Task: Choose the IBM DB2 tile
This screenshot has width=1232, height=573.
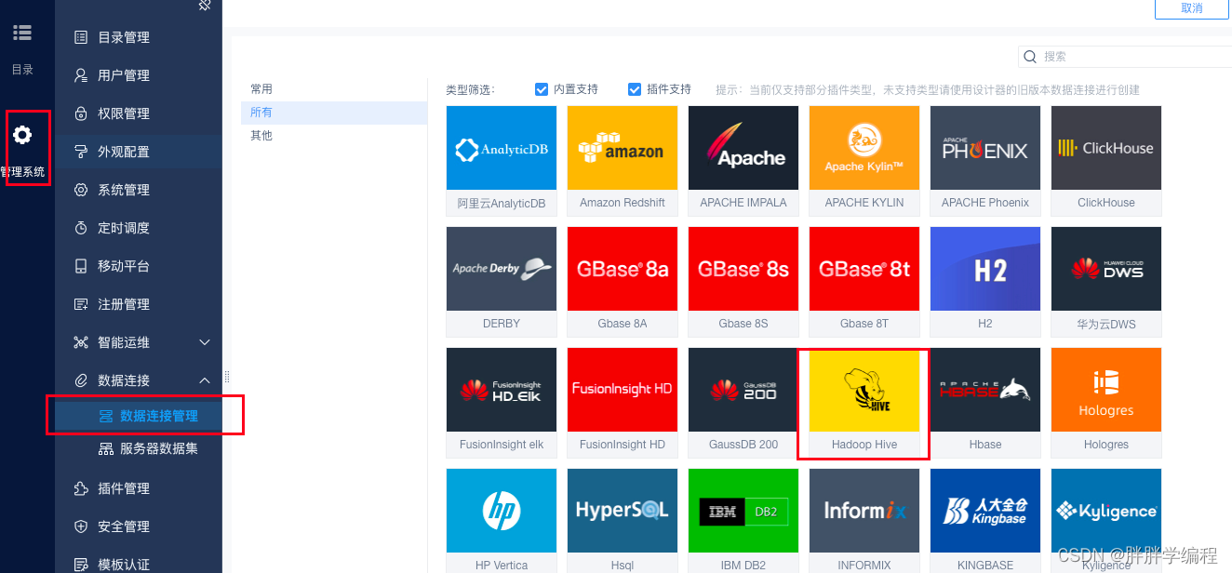Action: [743, 521]
